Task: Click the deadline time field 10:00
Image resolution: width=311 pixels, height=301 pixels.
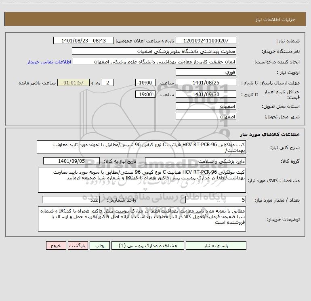Action: 145,82
